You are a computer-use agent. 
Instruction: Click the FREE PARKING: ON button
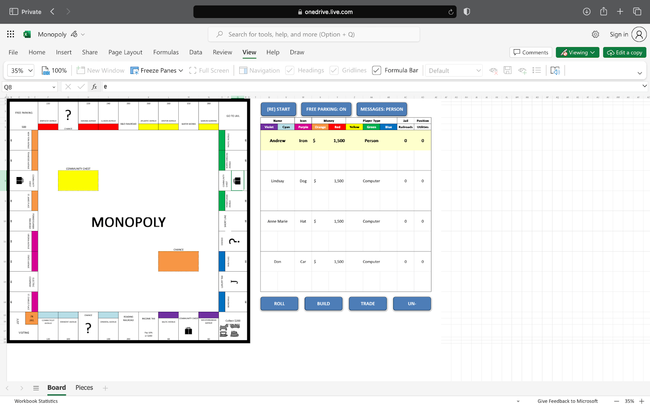click(x=326, y=109)
